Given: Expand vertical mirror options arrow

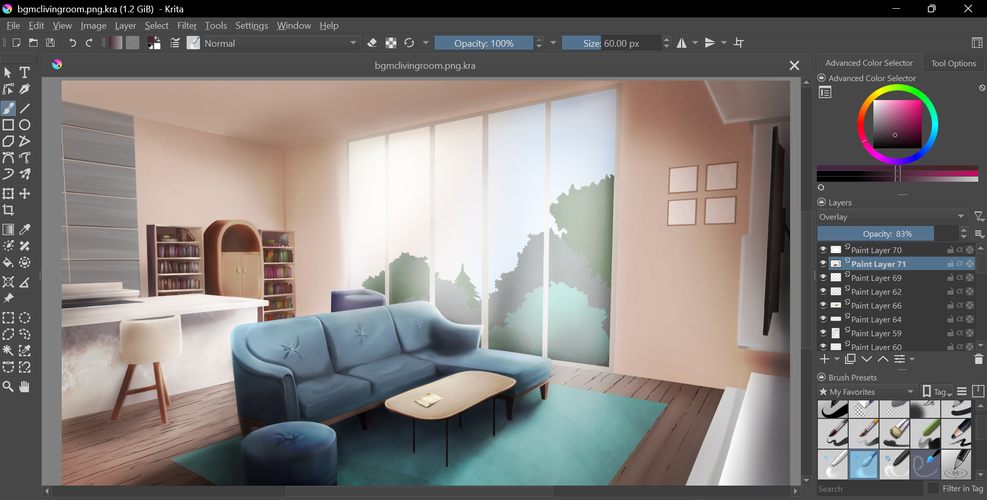Looking at the screenshot, I should point(724,43).
